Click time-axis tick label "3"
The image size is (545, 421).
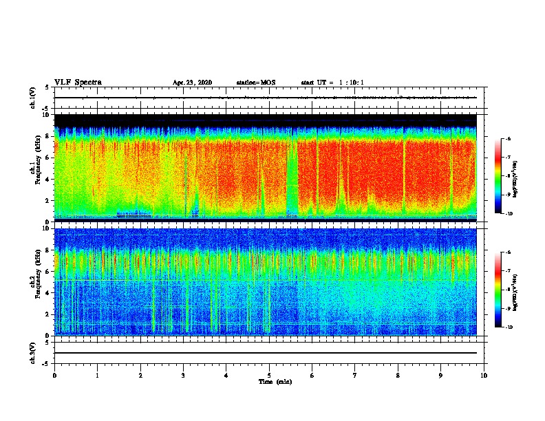[183, 376]
